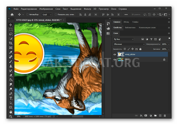This screenshot has height=125, width=178.
Task: Open the Color palette panel icon
Action: [108, 28]
